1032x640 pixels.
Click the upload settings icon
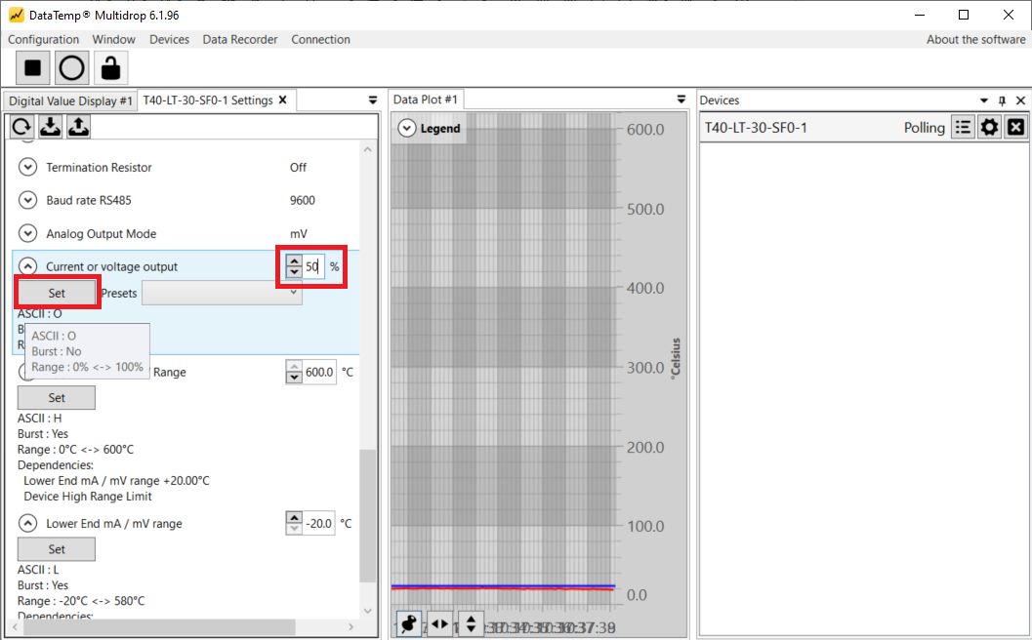(x=78, y=126)
